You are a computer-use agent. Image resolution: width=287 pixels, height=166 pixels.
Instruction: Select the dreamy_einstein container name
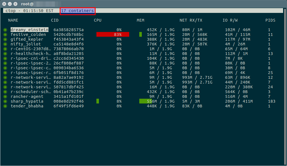pyautogui.click(x=29, y=30)
